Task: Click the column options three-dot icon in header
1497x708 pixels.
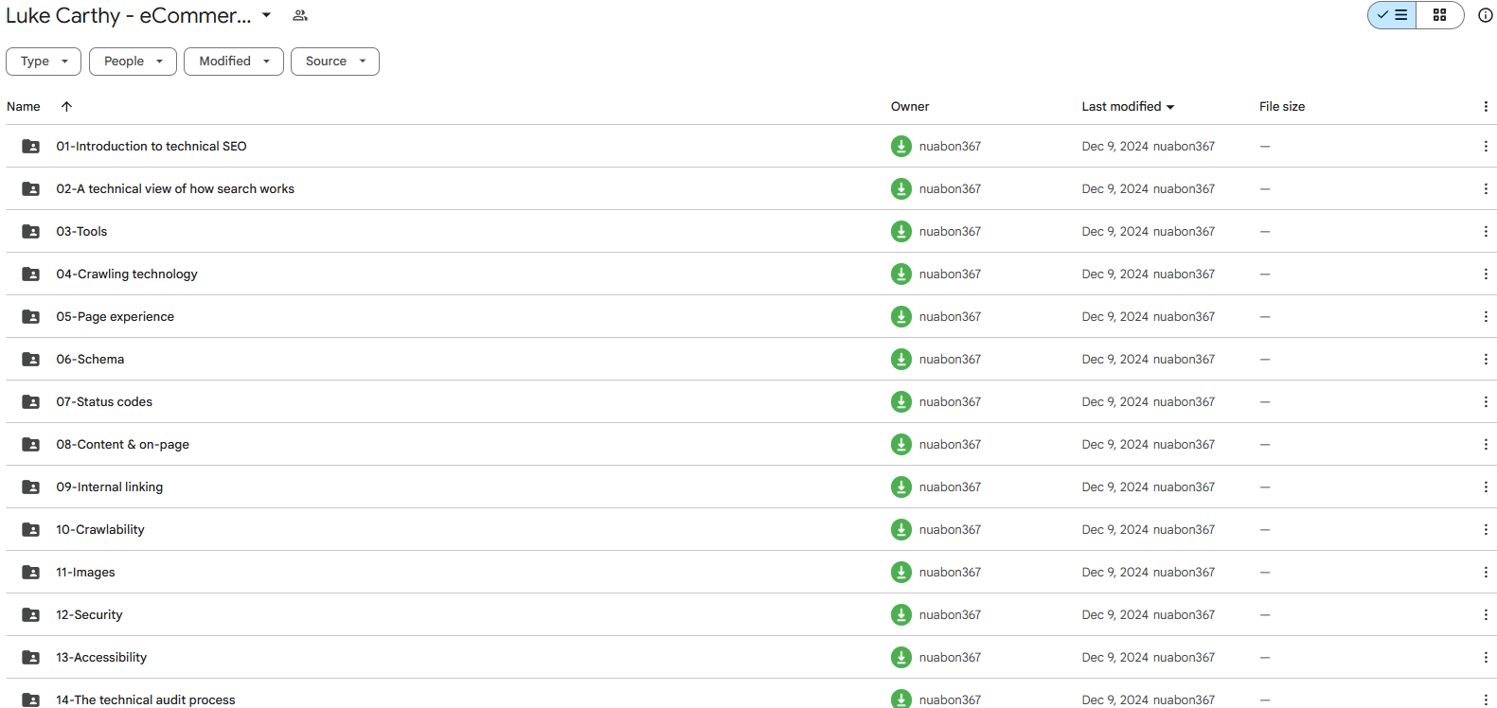Action: (x=1485, y=107)
